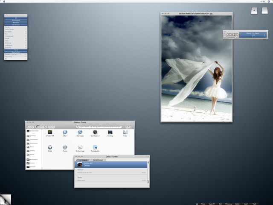This screenshot has width=273, height=205.
Task: Click the file path address field
Action: (99, 127)
